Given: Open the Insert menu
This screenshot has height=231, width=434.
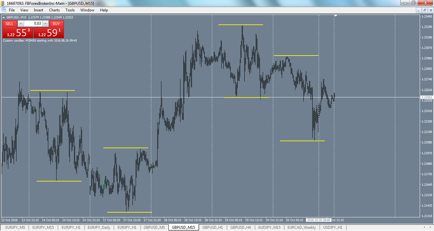Looking at the screenshot, I should 38,10.
